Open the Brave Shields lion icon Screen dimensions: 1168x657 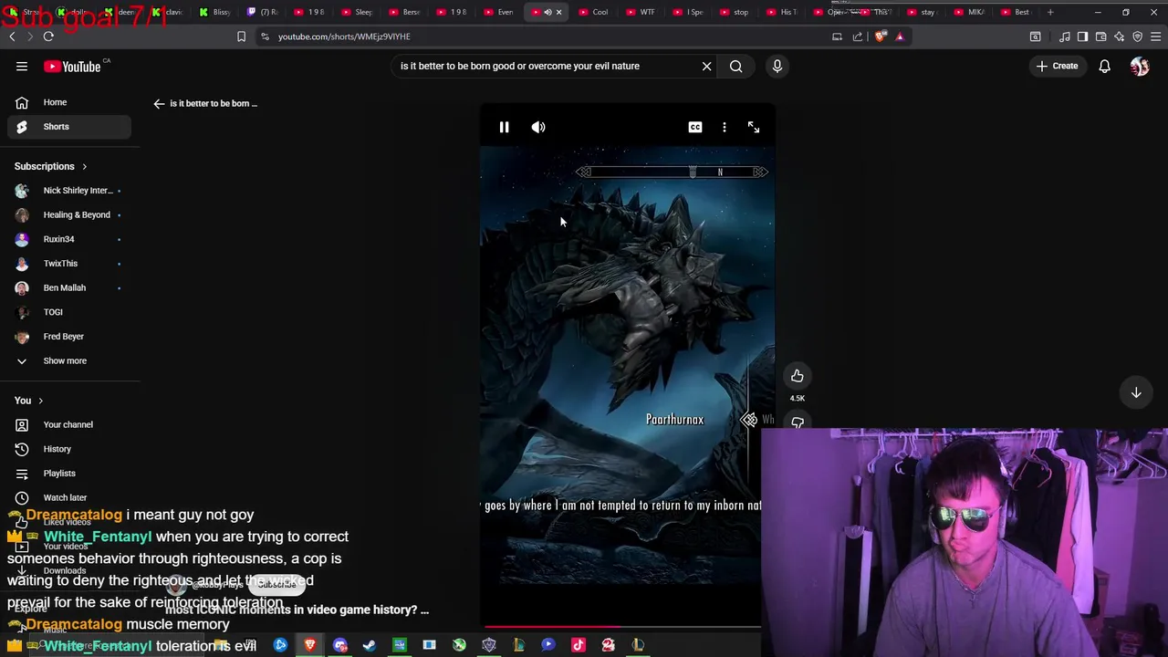(880, 36)
